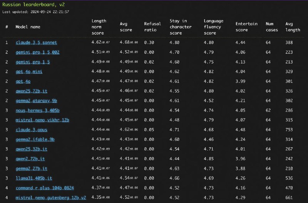Screen dimensions: 308x203
Task: Select the 0.05 refusal ratio for claude_3_opus
Action: [149, 130]
